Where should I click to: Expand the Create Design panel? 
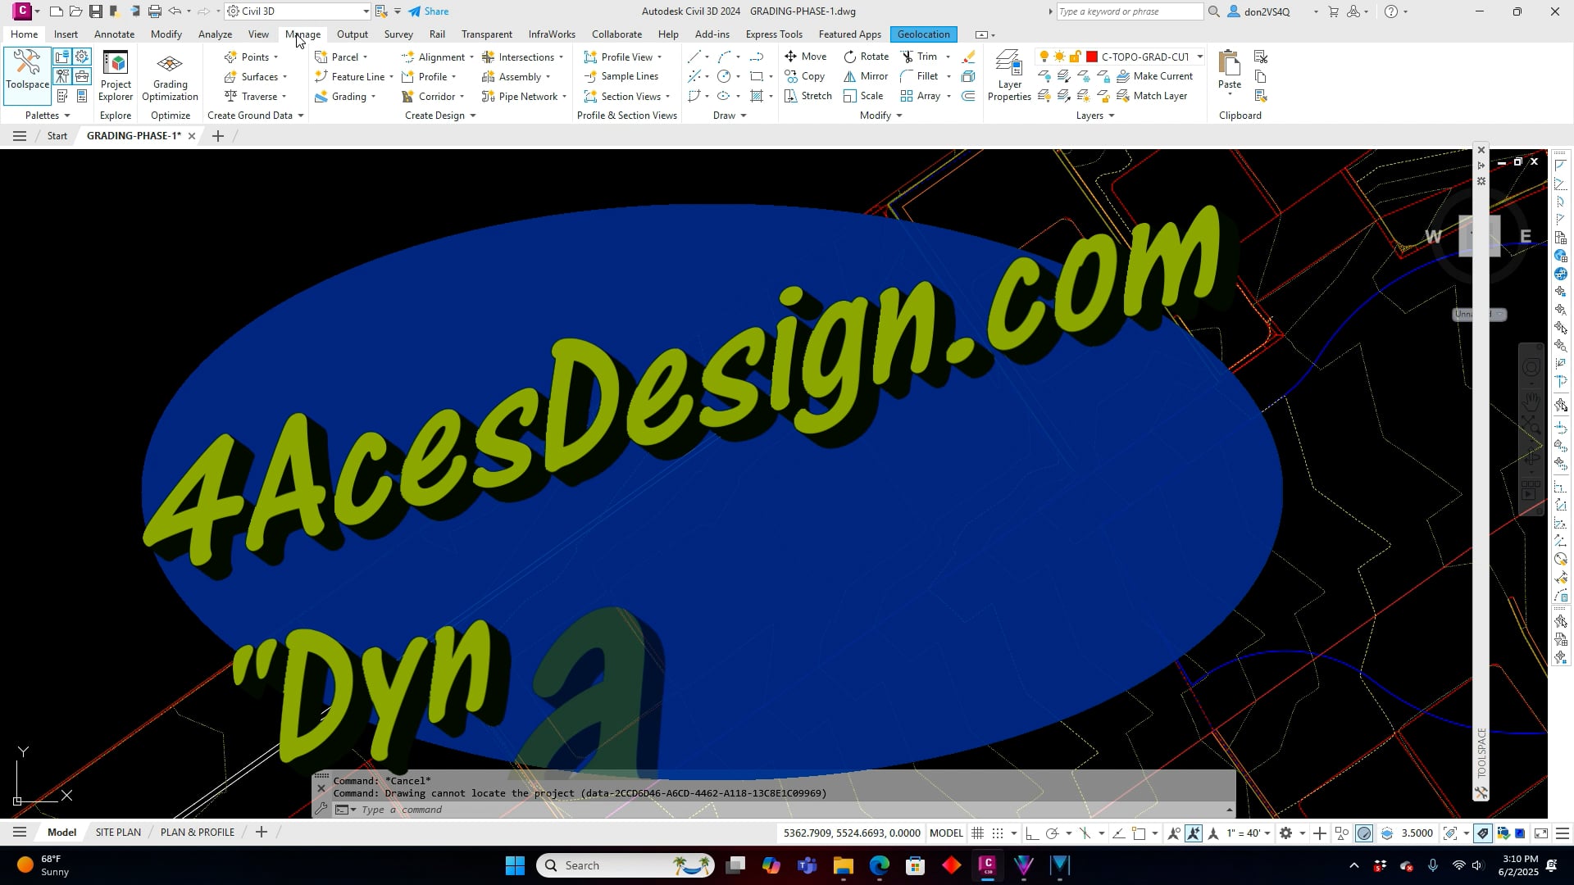coord(440,116)
